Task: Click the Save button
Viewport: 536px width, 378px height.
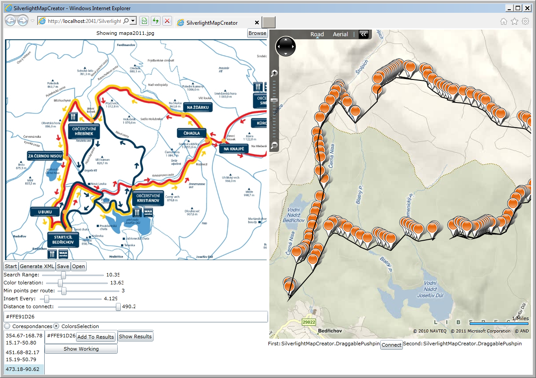Action: tap(63, 266)
